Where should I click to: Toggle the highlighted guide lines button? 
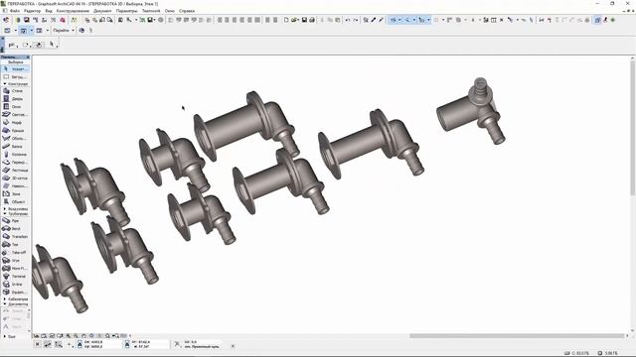pos(393,20)
